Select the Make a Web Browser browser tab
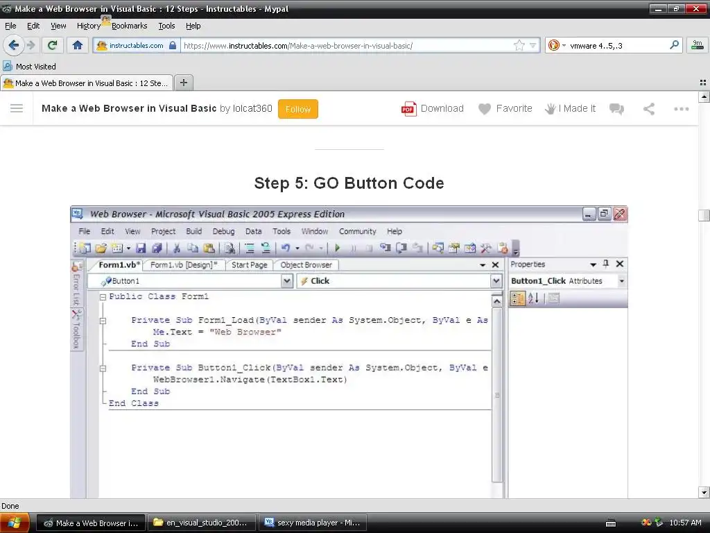The image size is (710, 533). (87, 83)
